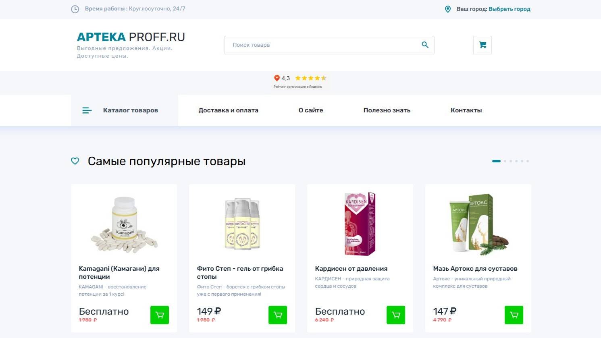Image resolution: width=601 pixels, height=338 pixels.
Task: Select the second carousel pagination dot
Action: [x=505, y=161]
